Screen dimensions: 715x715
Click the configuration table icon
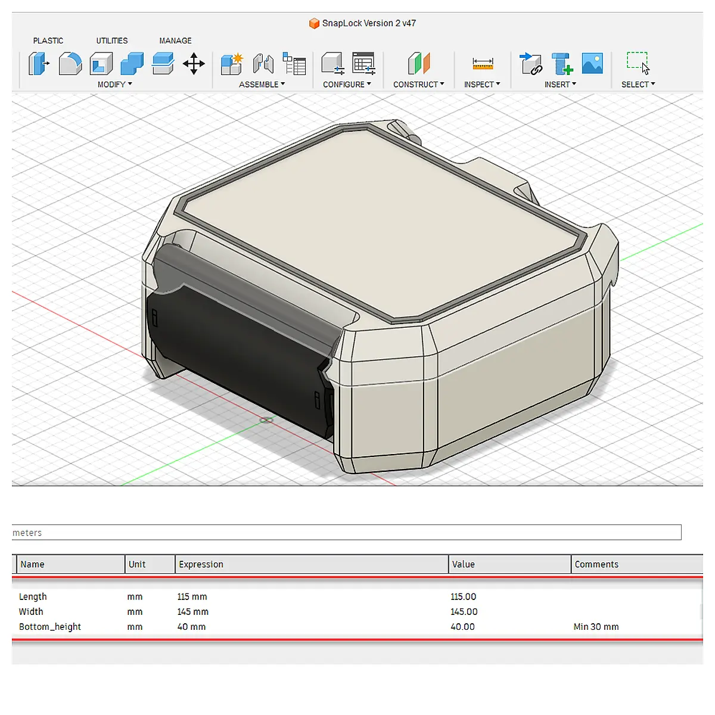(x=363, y=63)
